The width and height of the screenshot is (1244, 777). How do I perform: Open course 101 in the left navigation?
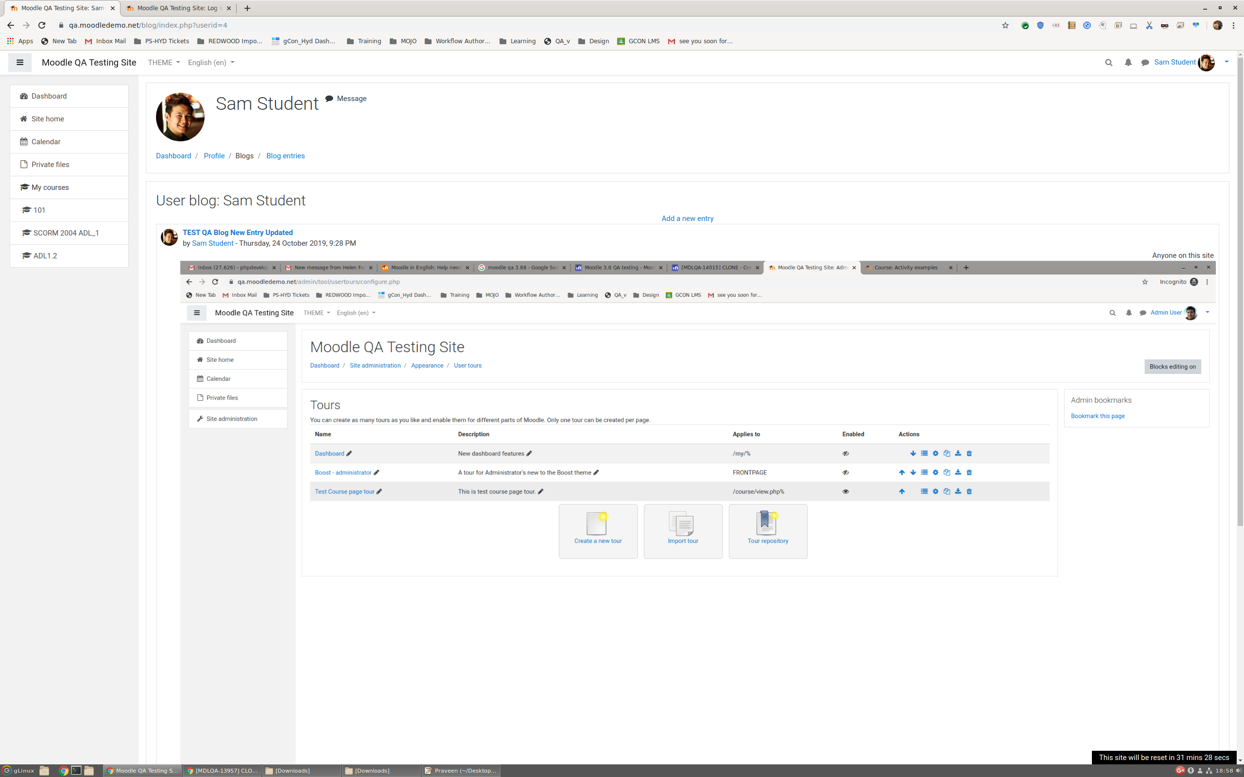tap(69, 210)
